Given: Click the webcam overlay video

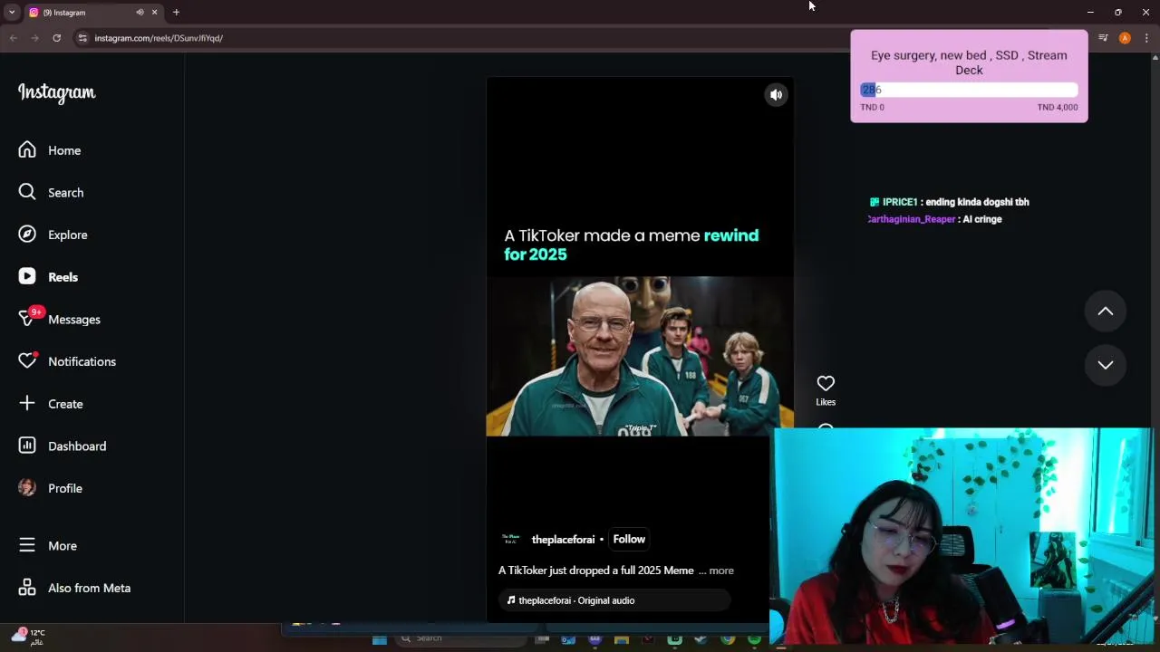Looking at the screenshot, I should point(962,535).
